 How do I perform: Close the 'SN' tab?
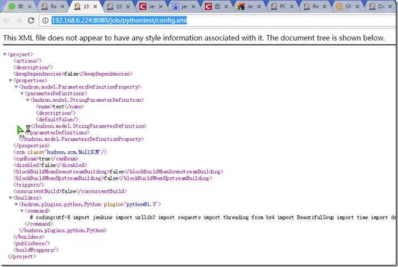click(x=357, y=7)
